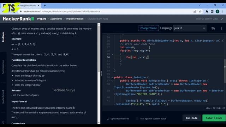The height and width of the screenshot is (127, 226).
Task: Click the problem panel scrollbar thumb
Action: [x=99, y=49]
